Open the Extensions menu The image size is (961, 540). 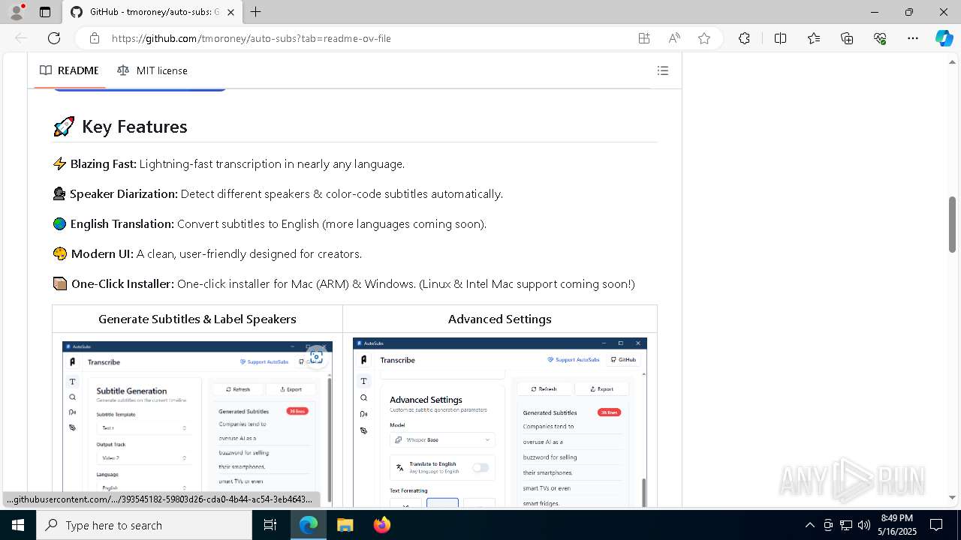[x=744, y=38]
